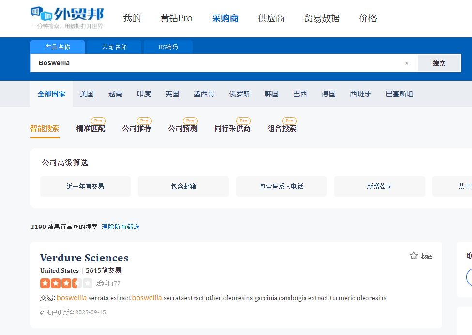Image resolution: width=472 pixels, height=335 pixels.
Task: Switch to the 公司名称 search tab
Action: 114,47
